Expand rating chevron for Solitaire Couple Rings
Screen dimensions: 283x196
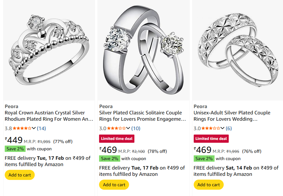pyautogui.click(x=128, y=128)
